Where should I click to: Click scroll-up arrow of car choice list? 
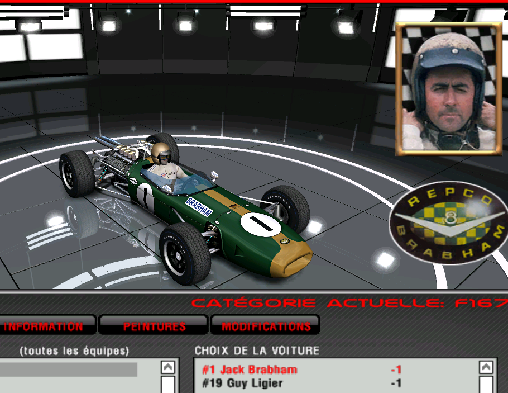[x=486, y=367]
